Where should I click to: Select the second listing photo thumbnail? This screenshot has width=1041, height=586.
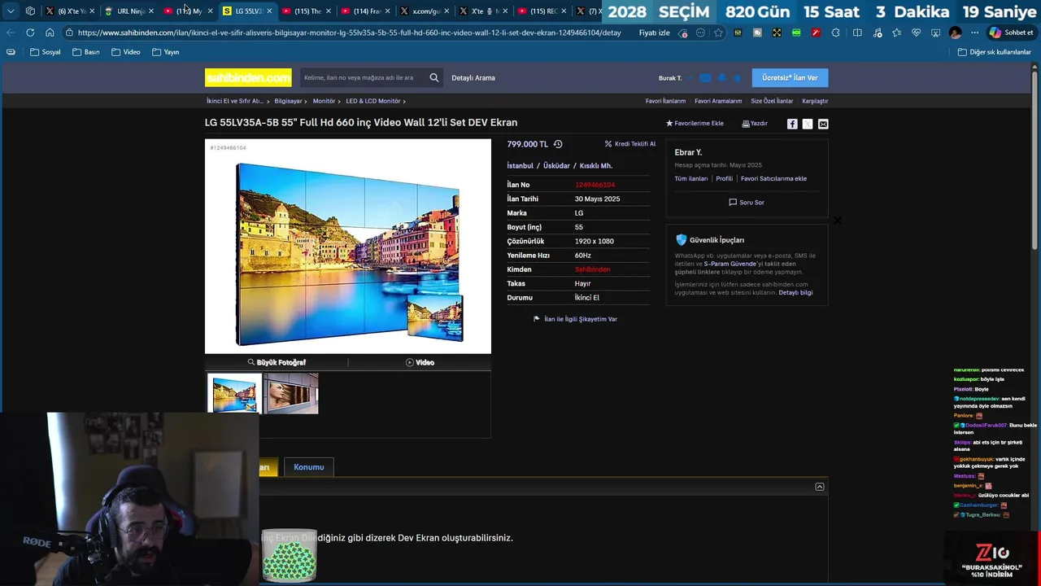[291, 394]
